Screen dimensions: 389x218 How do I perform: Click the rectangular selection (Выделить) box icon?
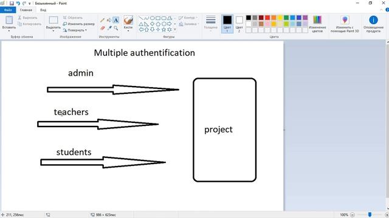pos(53,20)
